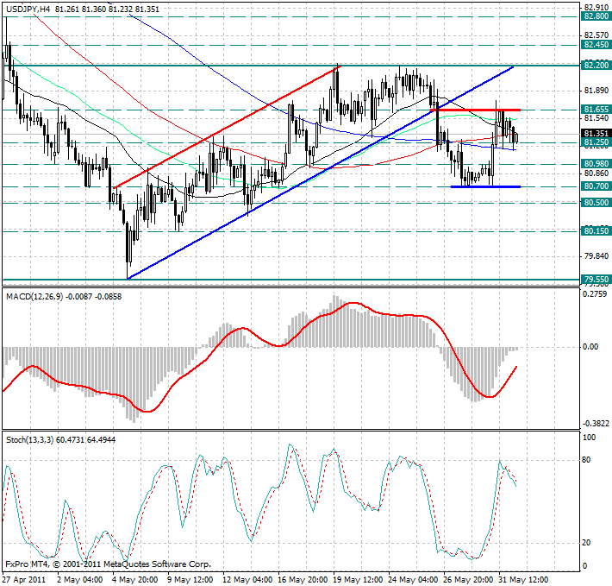This screenshot has width=612, height=586.
Task: Click the 81.655 price level label
Action: [596, 110]
